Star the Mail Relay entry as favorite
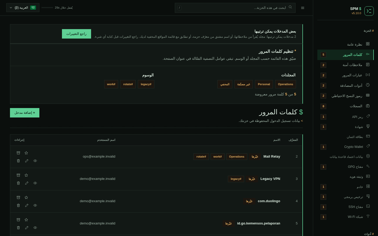The image size is (378, 236). tap(26, 153)
